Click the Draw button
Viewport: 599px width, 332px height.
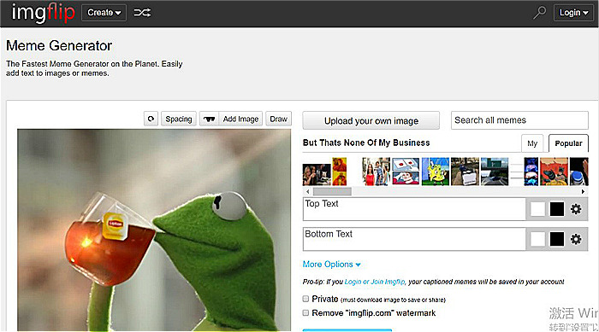pyautogui.click(x=278, y=119)
